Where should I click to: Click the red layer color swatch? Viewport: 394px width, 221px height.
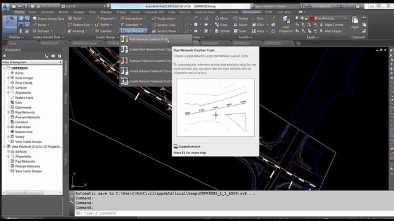click(312, 18)
